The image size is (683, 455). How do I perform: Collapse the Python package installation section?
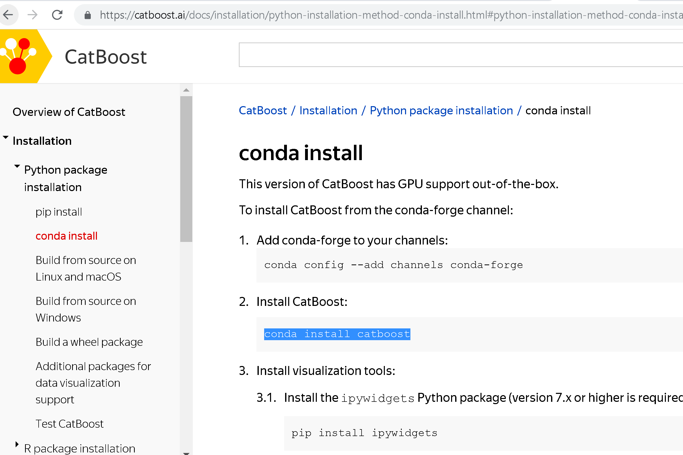click(x=17, y=166)
